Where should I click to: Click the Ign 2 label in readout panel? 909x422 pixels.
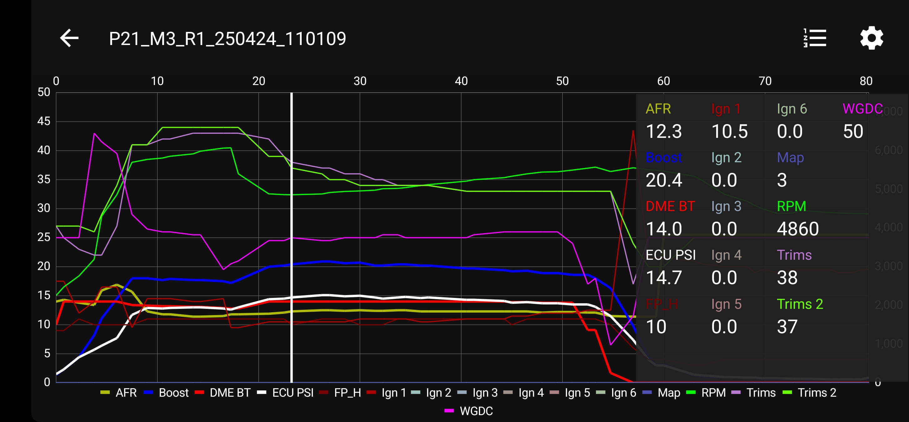click(x=726, y=157)
